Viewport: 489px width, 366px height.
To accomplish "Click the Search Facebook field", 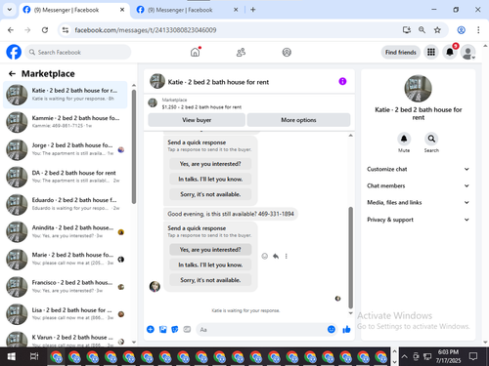I will pos(78,52).
